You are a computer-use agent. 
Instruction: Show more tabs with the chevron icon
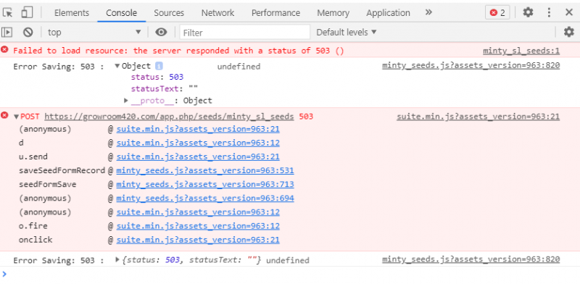pos(428,12)
